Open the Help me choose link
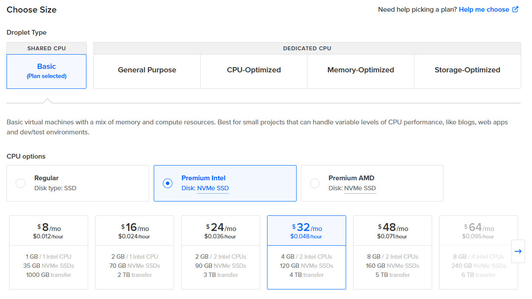This screenshot has height=299, width=532. [x=484, y=10]
